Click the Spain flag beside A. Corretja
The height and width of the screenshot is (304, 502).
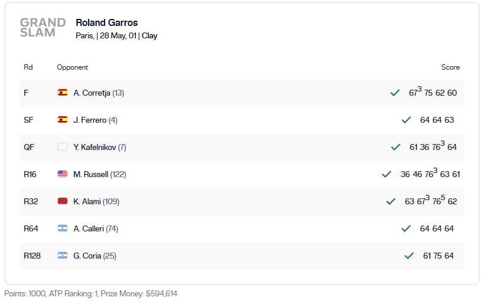[x=63, y=93]
